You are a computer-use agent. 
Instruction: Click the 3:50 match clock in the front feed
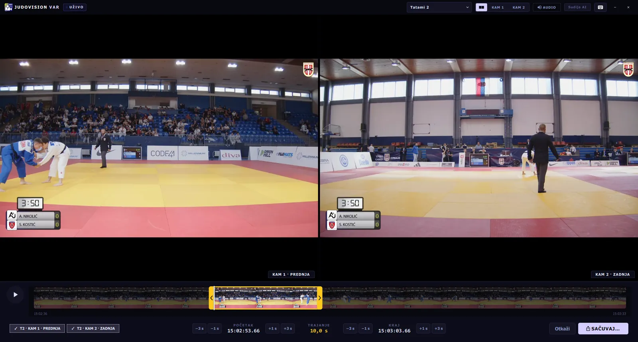coord(30,203)
